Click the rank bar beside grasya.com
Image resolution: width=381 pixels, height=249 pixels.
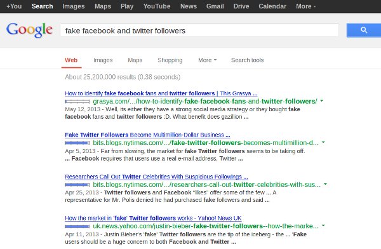click(x=77, y=102)
